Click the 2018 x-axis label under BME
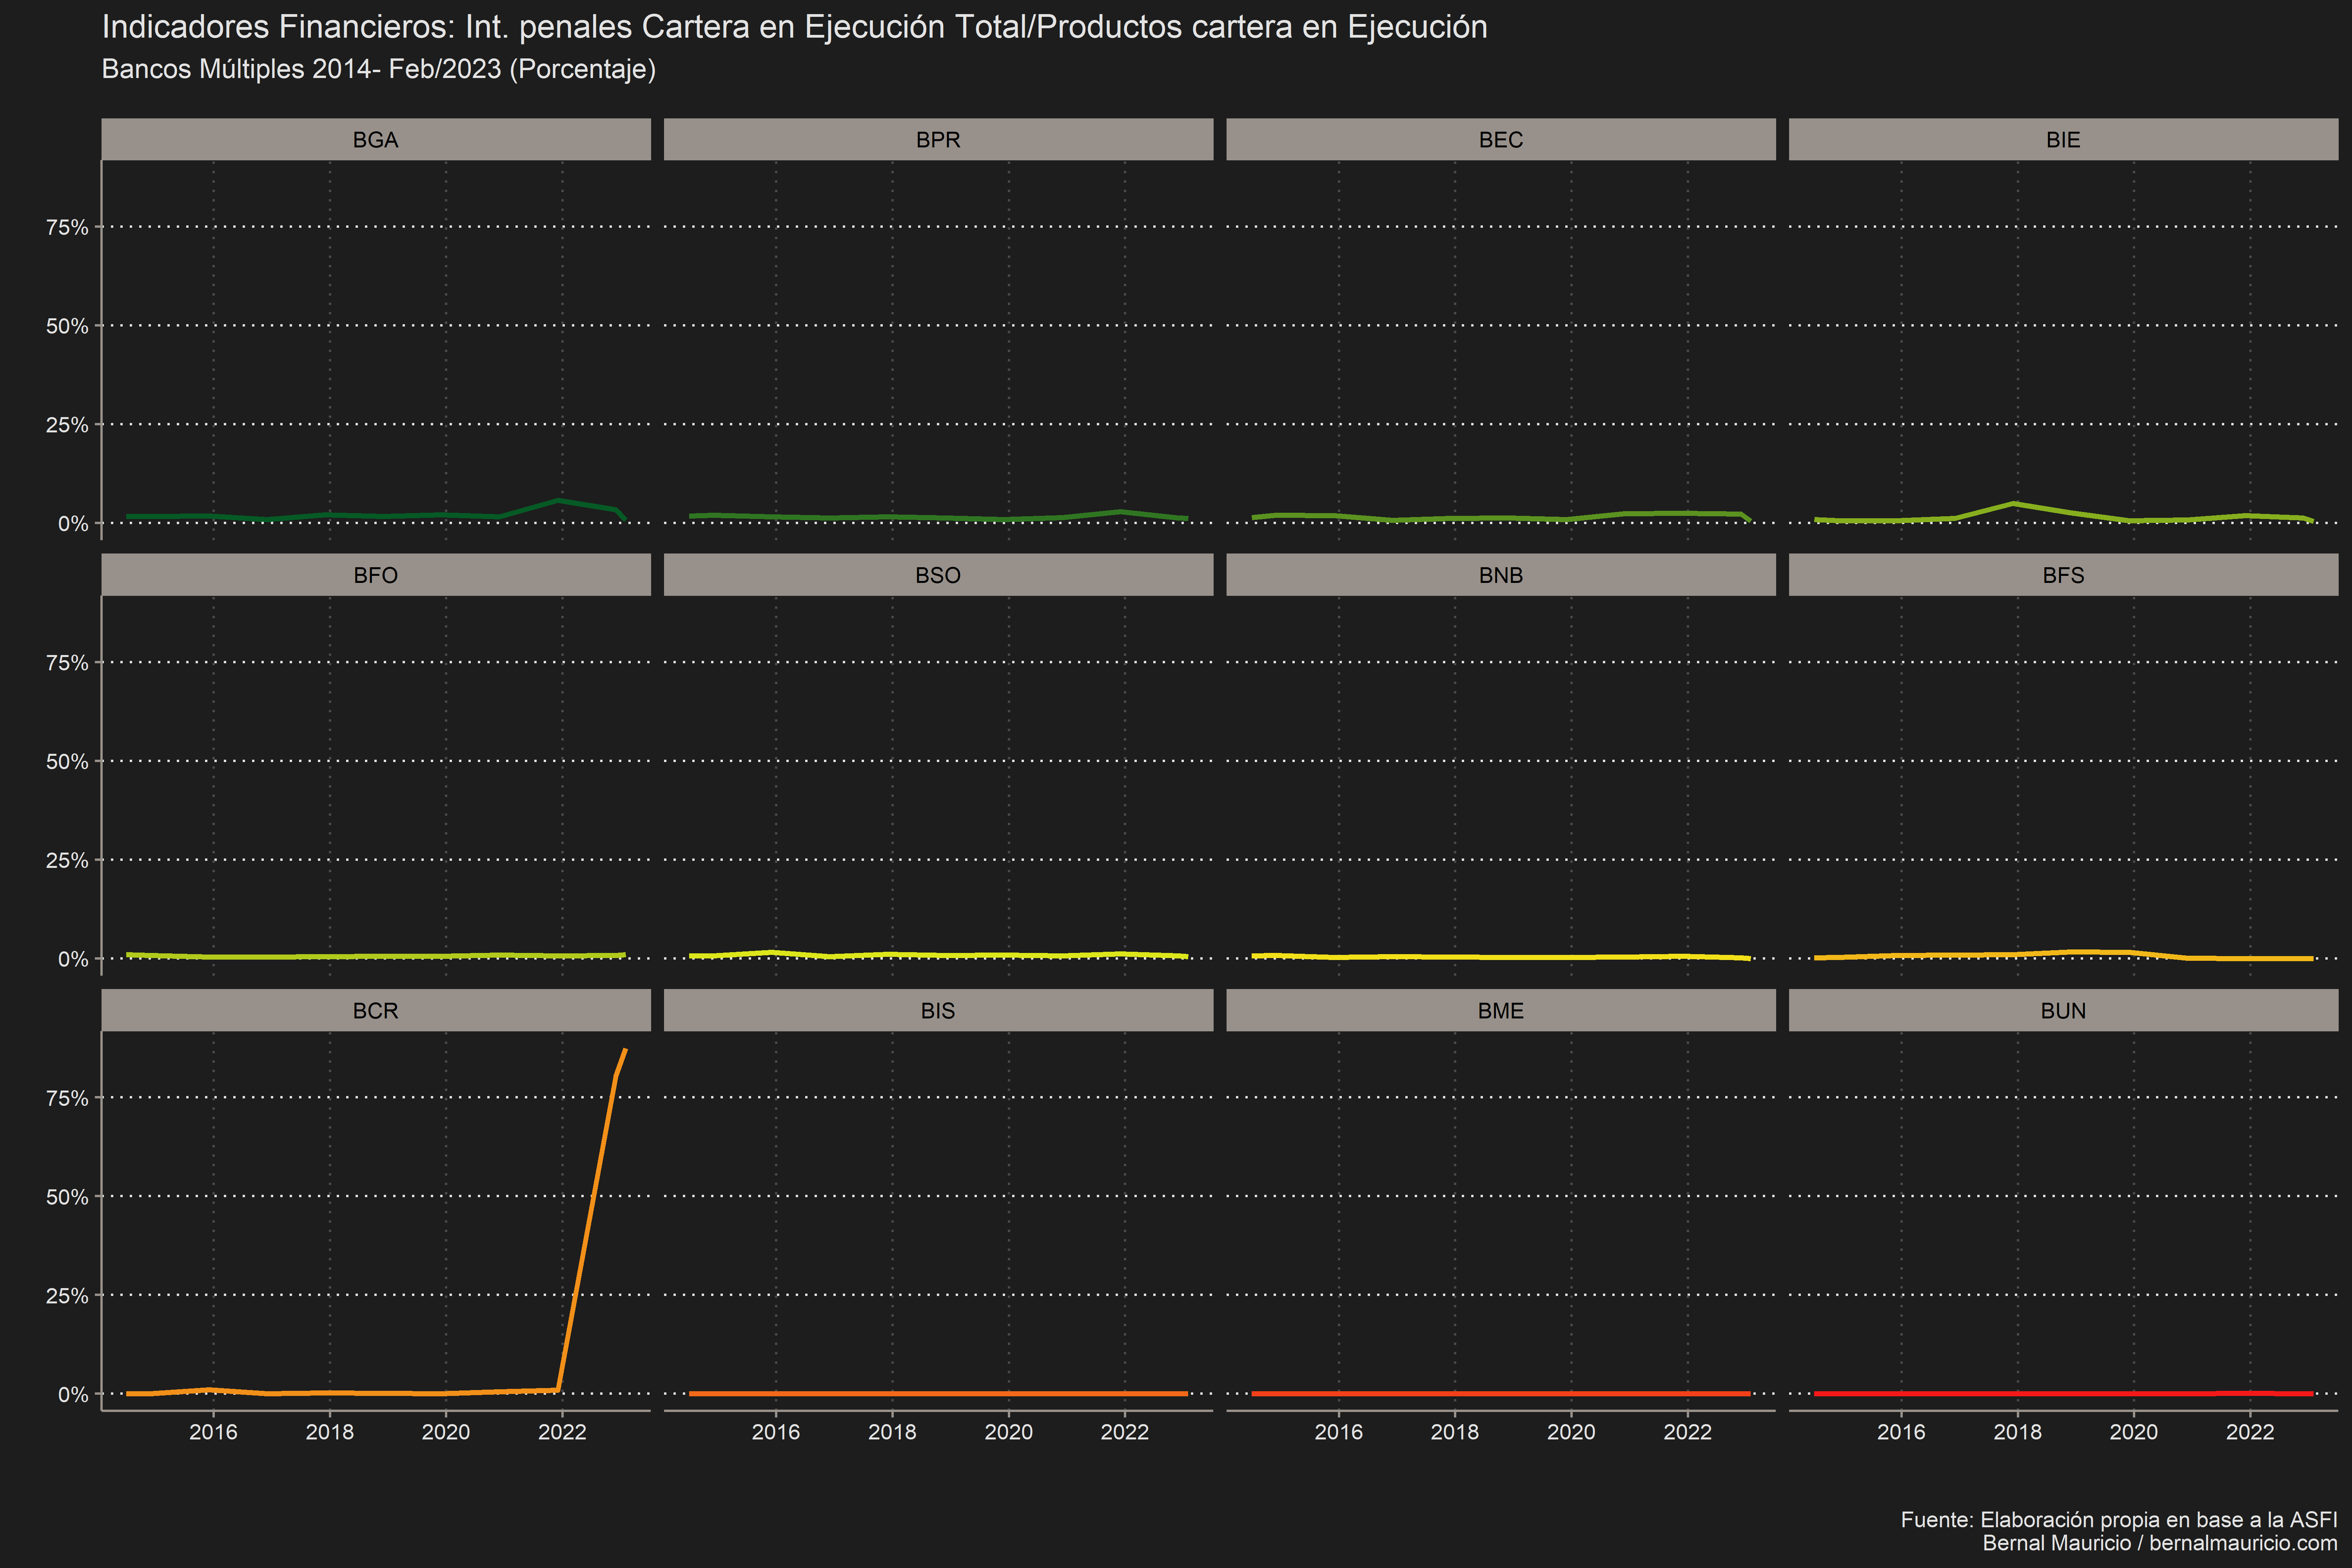This screenshot has width=2352, height=1568. 1455,1432
